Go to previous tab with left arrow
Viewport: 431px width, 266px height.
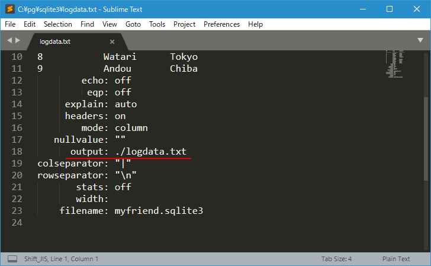(x=9, y=40)
